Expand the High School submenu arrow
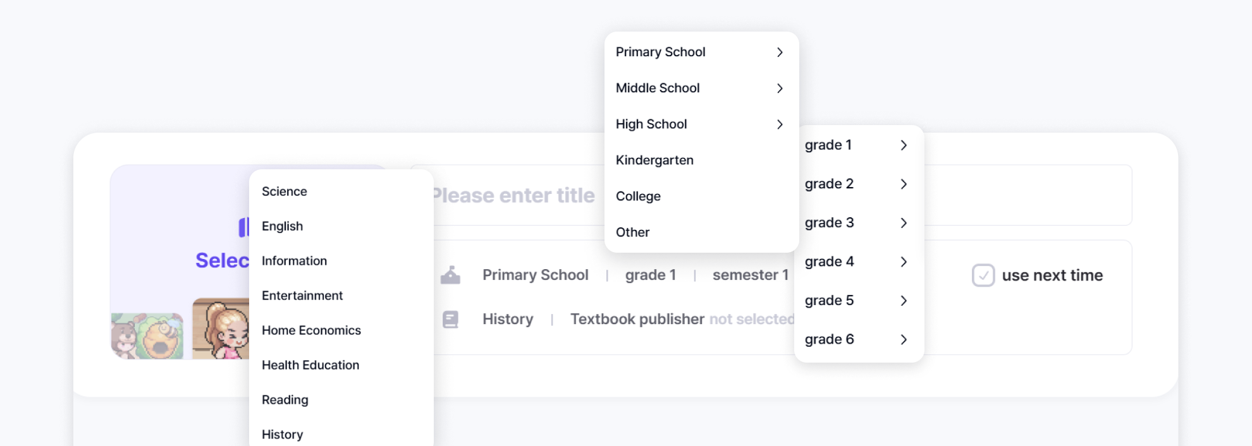 point(780,124)
